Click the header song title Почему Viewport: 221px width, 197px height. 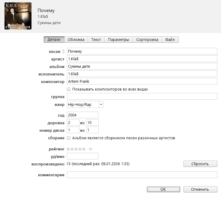tap(46, 11)
